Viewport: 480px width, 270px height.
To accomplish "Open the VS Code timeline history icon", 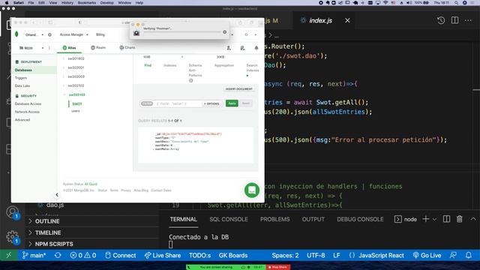I will point(441,20).
